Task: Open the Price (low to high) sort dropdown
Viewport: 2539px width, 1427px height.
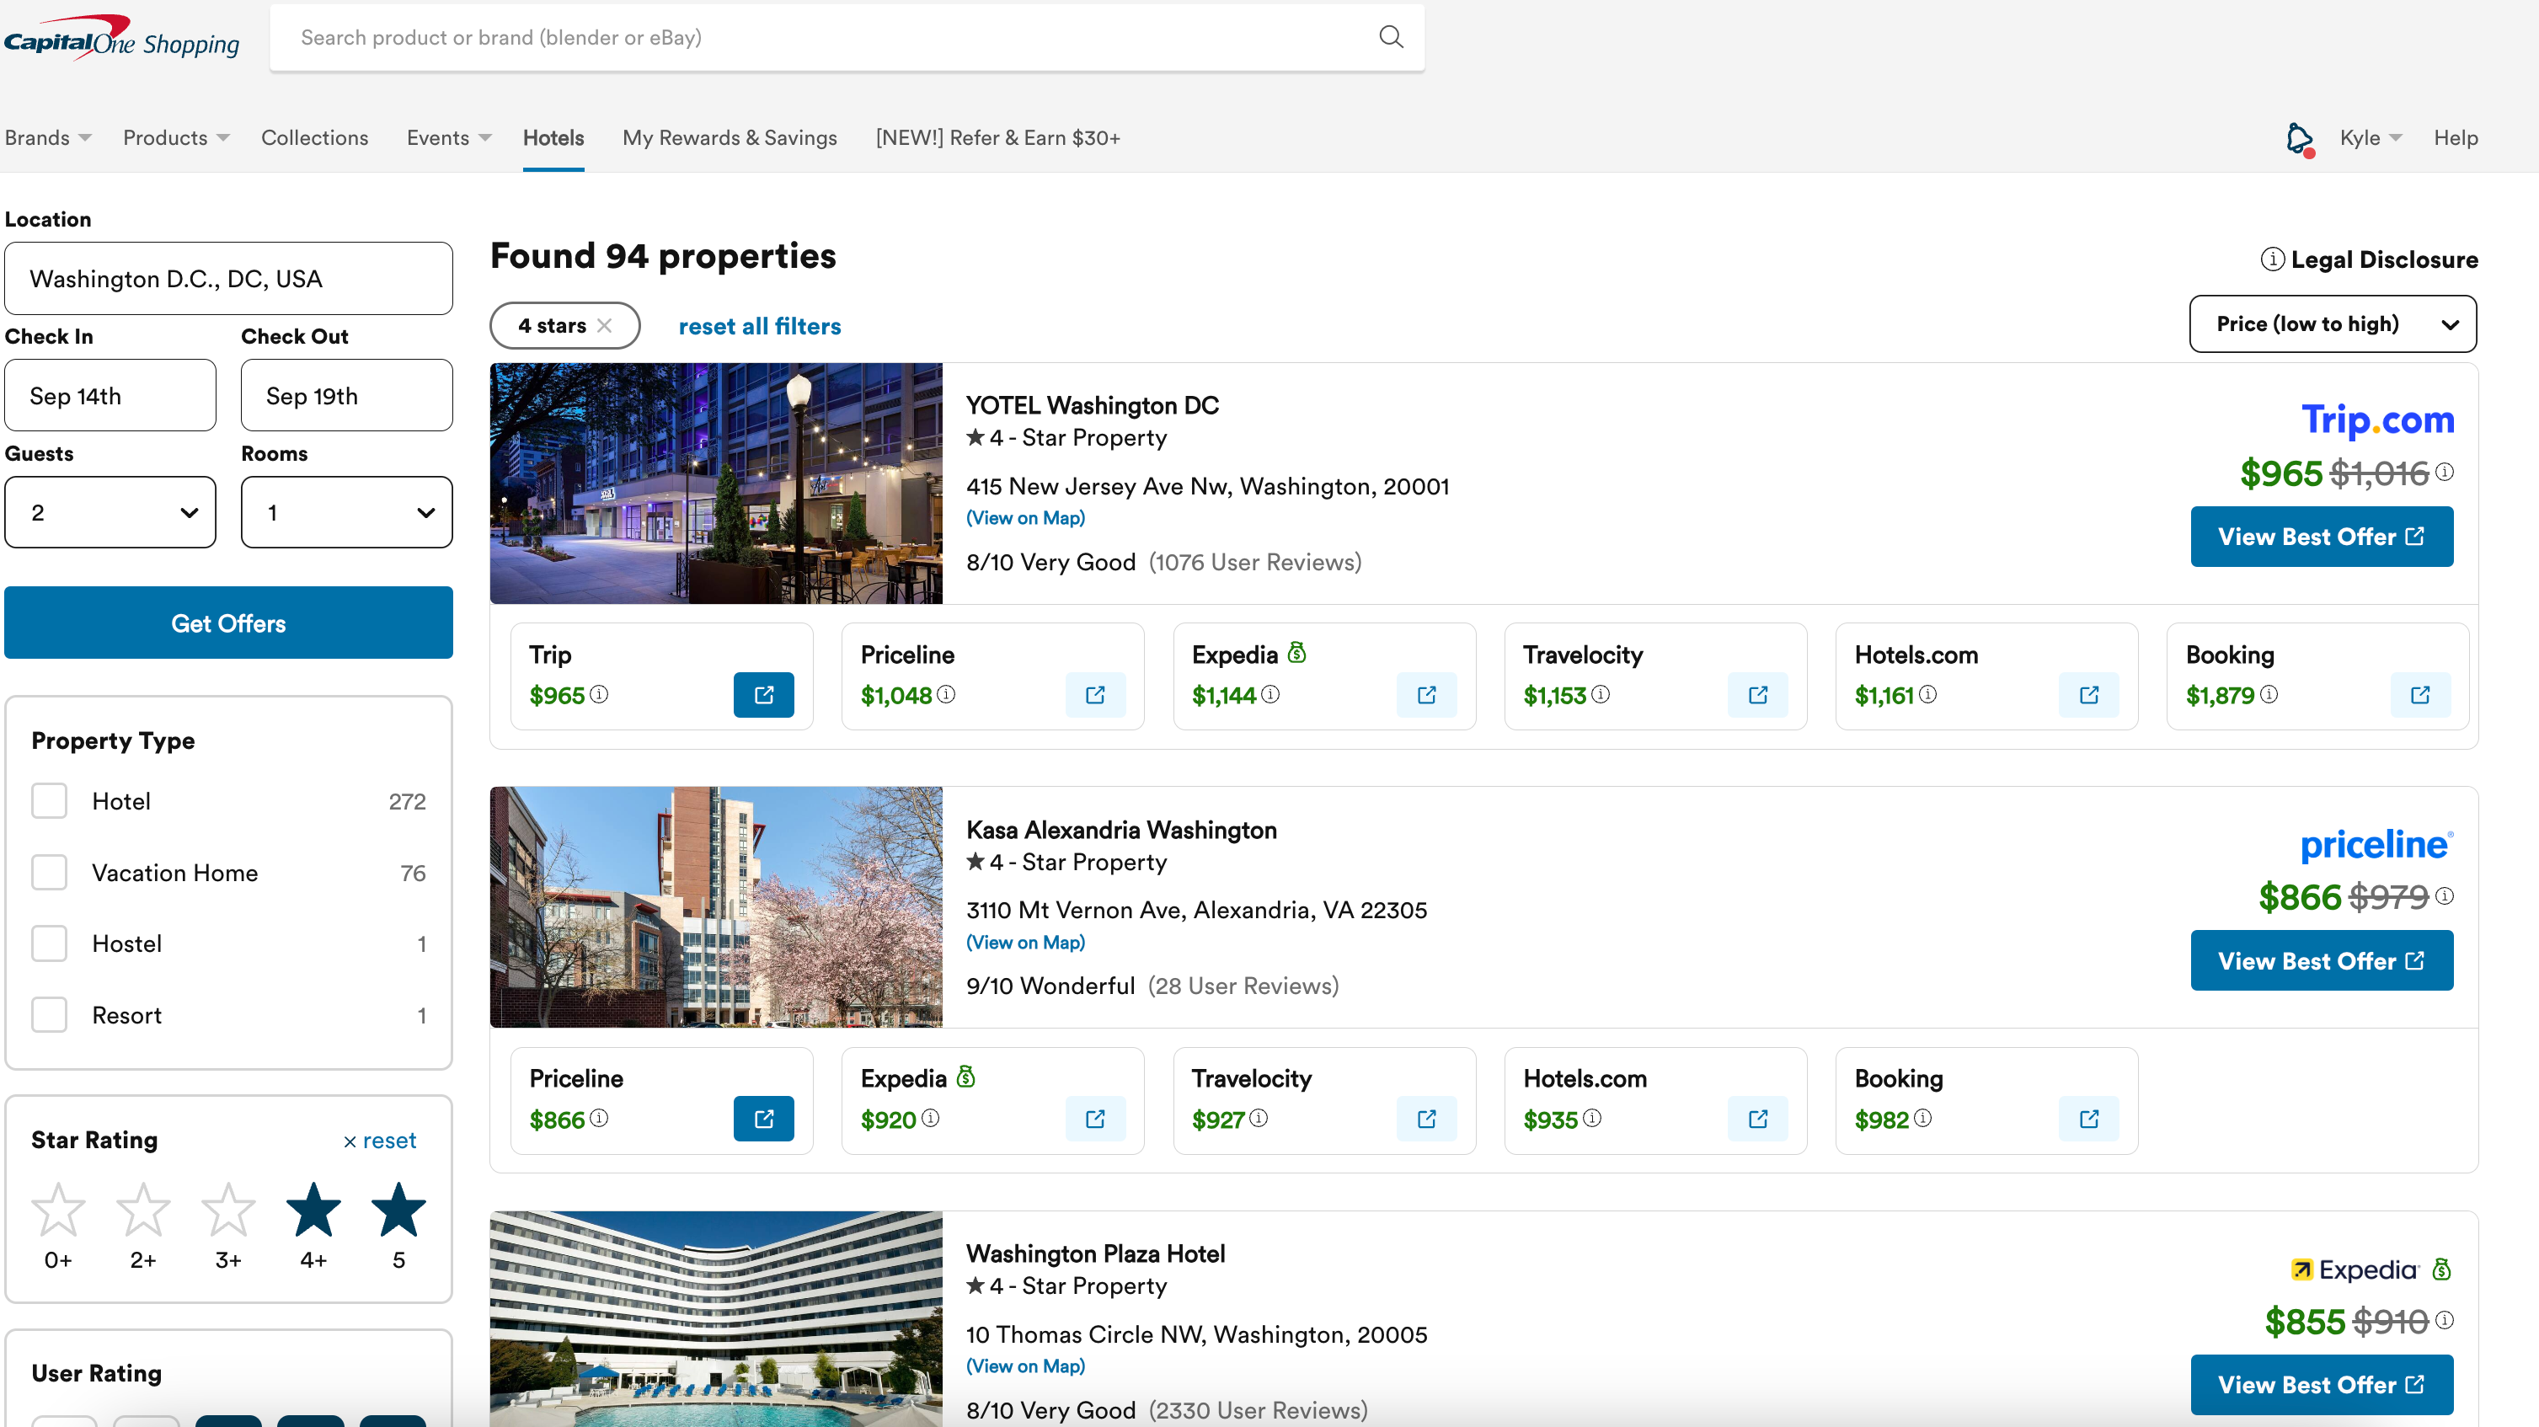Action: [x=2332, y=324]
